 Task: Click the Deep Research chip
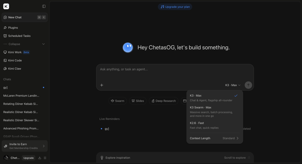[x=164, y=101]
